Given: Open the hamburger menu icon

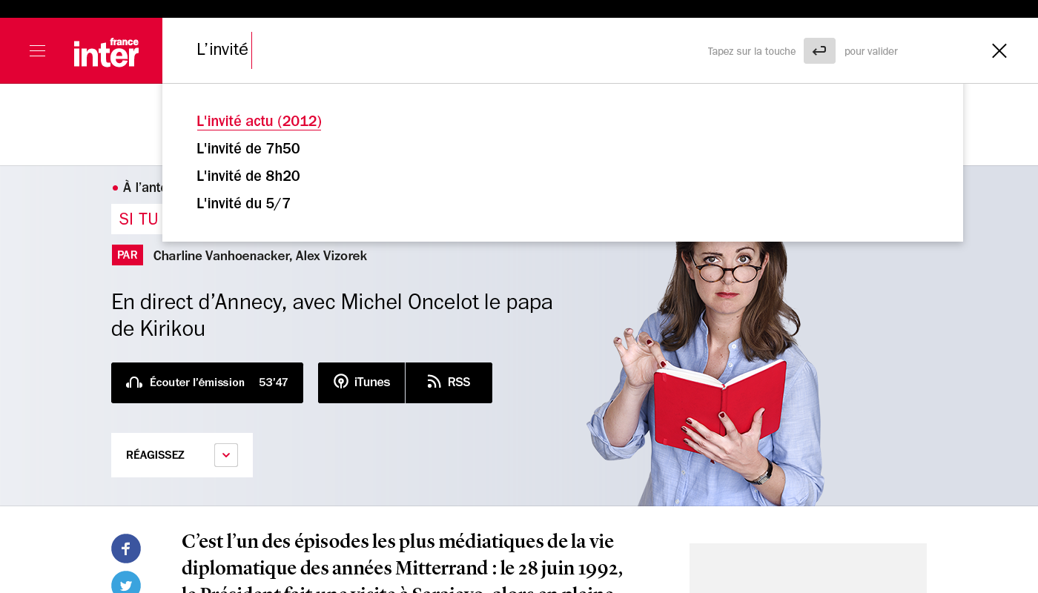Looking at the screenshot, I should tap(37, 50).
